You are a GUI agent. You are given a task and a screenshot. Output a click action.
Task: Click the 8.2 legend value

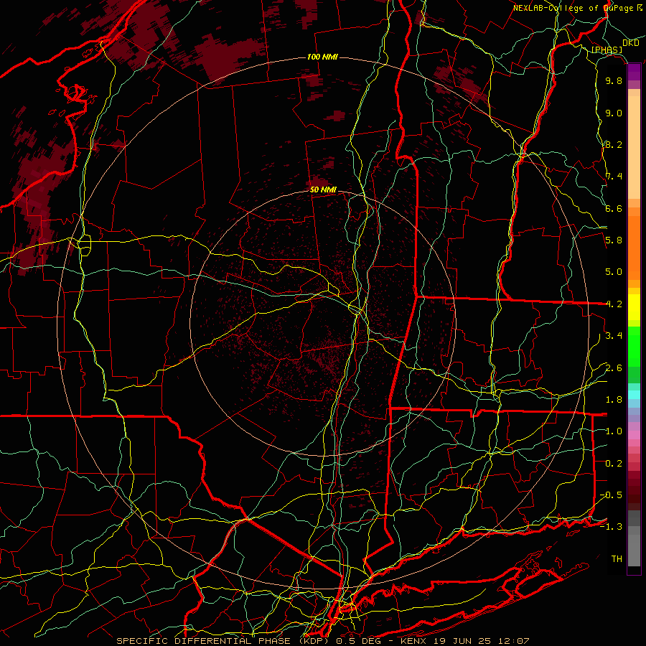(614, 145)
